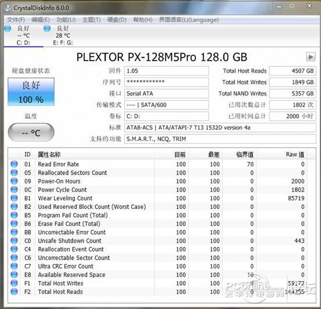Select the Unsafe Shutdown Count attribute name
The width and height of the screenshot is (321, 309).
tap(70, 241)
